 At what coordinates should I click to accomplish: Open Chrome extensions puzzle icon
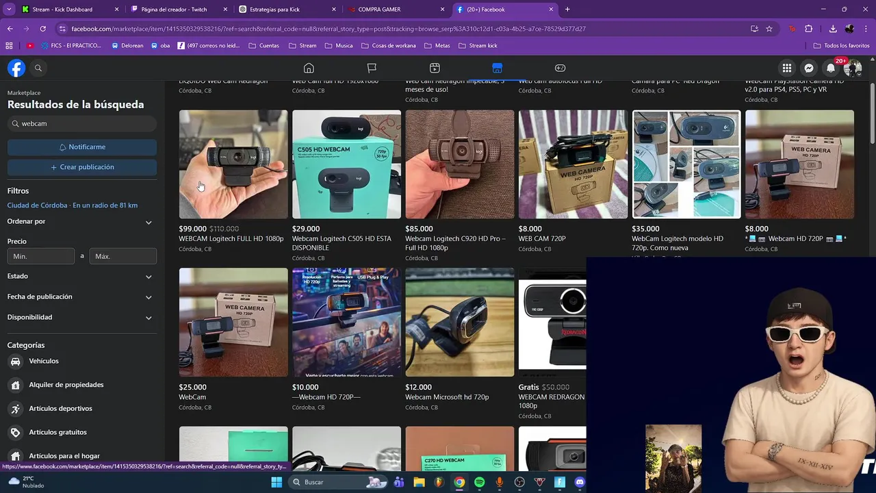pos(808,29)
